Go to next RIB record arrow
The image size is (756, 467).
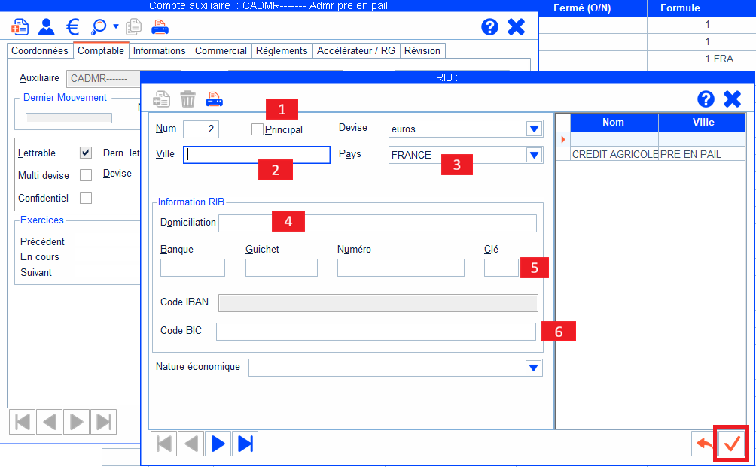(218, 444)
